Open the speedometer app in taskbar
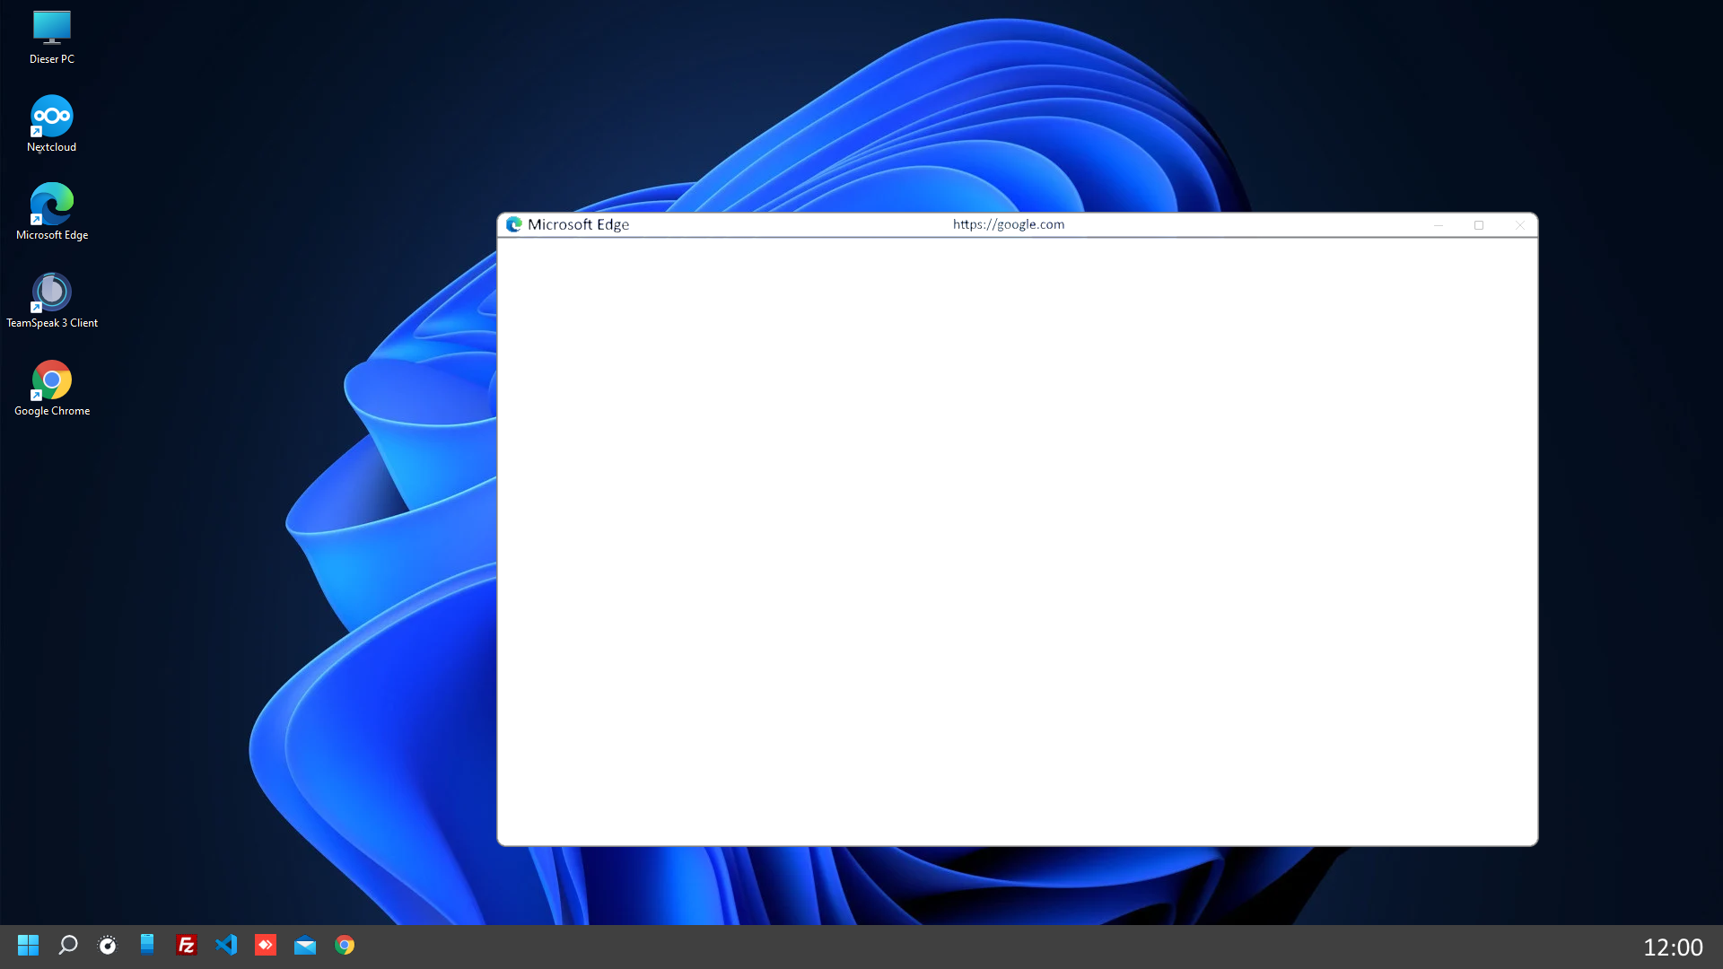Image resolution: width=1723 pixels, height=969 pixels. (108, 945)
